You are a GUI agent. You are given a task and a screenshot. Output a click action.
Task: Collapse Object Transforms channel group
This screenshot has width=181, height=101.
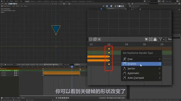tap(1, 71)
